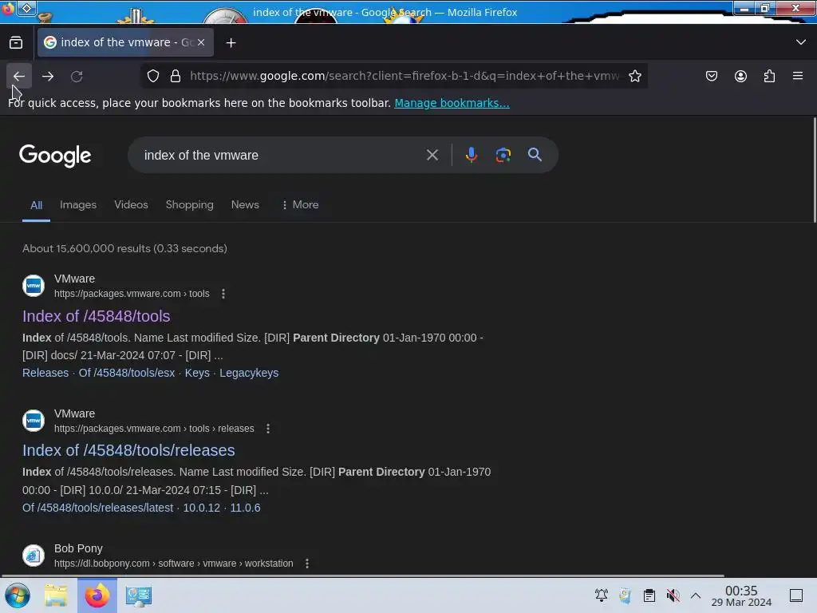Open 'Of /45848/tools/esx' sitelink
Viewport: 817px width, 613px height.
[x=127, y=373]
